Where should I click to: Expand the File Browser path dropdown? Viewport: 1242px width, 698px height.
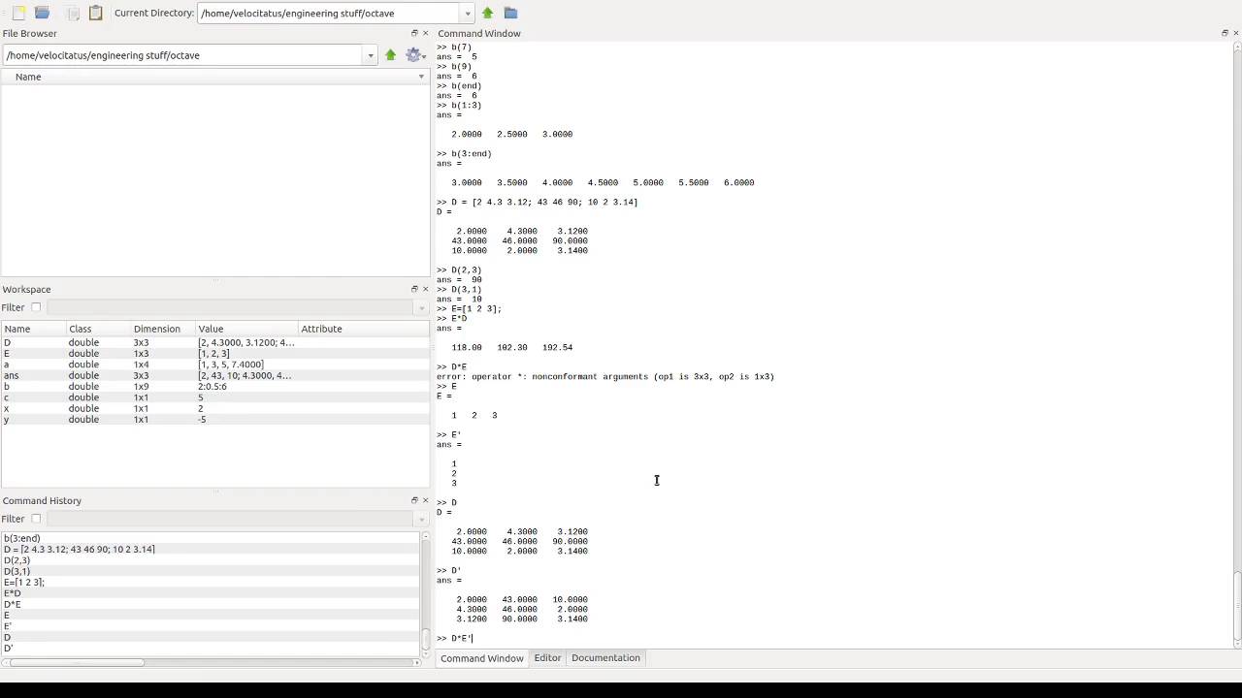(370, 55)
